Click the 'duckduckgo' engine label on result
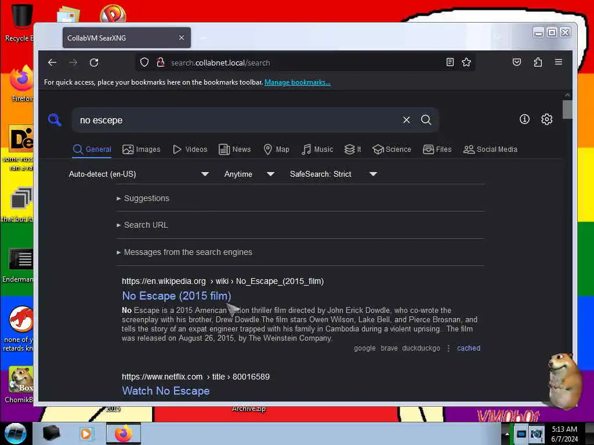This screenshot has height=445, width=594. [421, 348]
